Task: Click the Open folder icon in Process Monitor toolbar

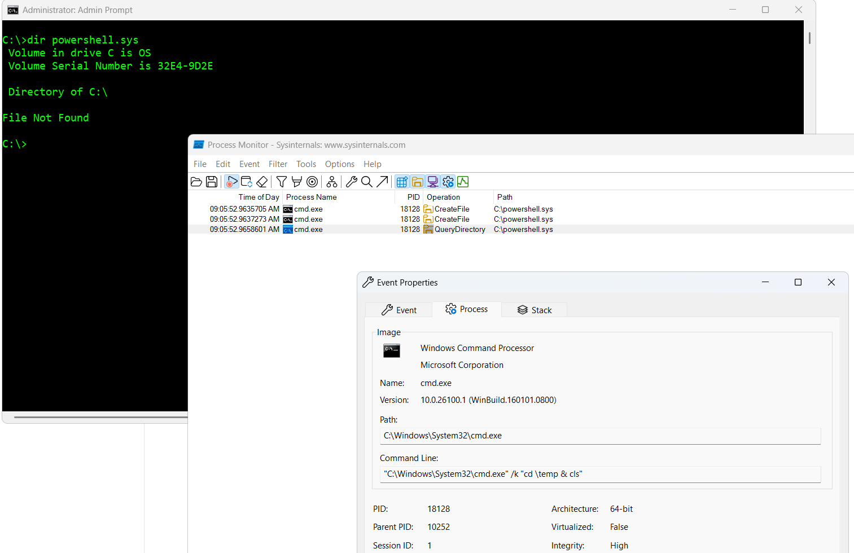Action: [196, 182]
